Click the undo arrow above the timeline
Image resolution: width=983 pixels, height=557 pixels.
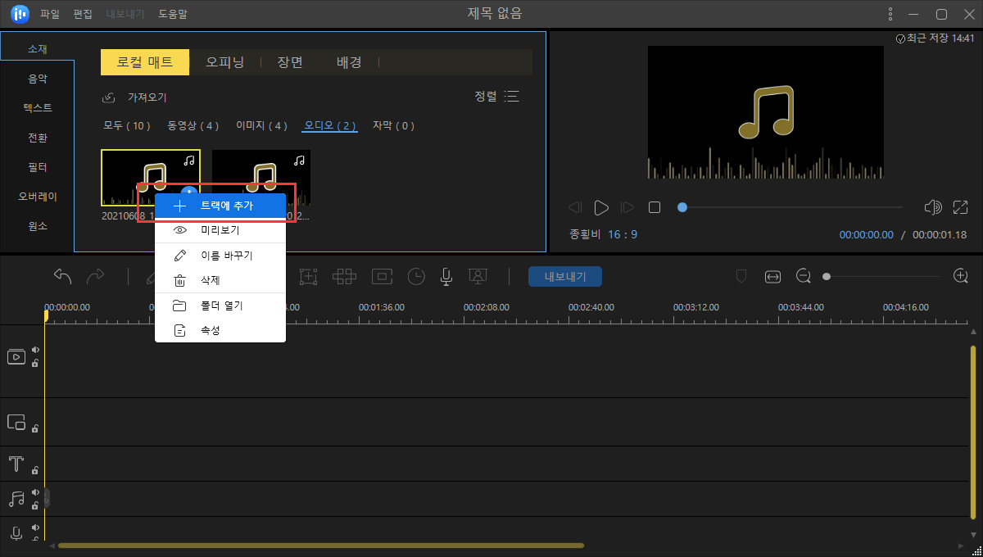[62, 276]
